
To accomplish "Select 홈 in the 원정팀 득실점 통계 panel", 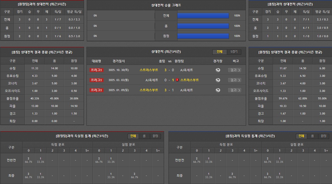I will (144, 136).
